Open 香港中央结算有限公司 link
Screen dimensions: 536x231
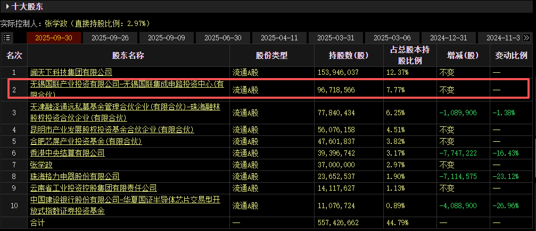tap(68, 153)
